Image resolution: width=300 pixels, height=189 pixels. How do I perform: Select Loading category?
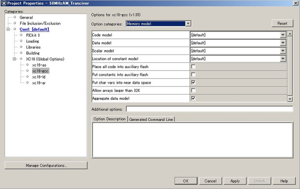click(32, 41)
